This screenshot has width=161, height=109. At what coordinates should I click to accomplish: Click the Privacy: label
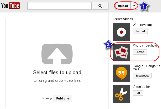point(47,98)
